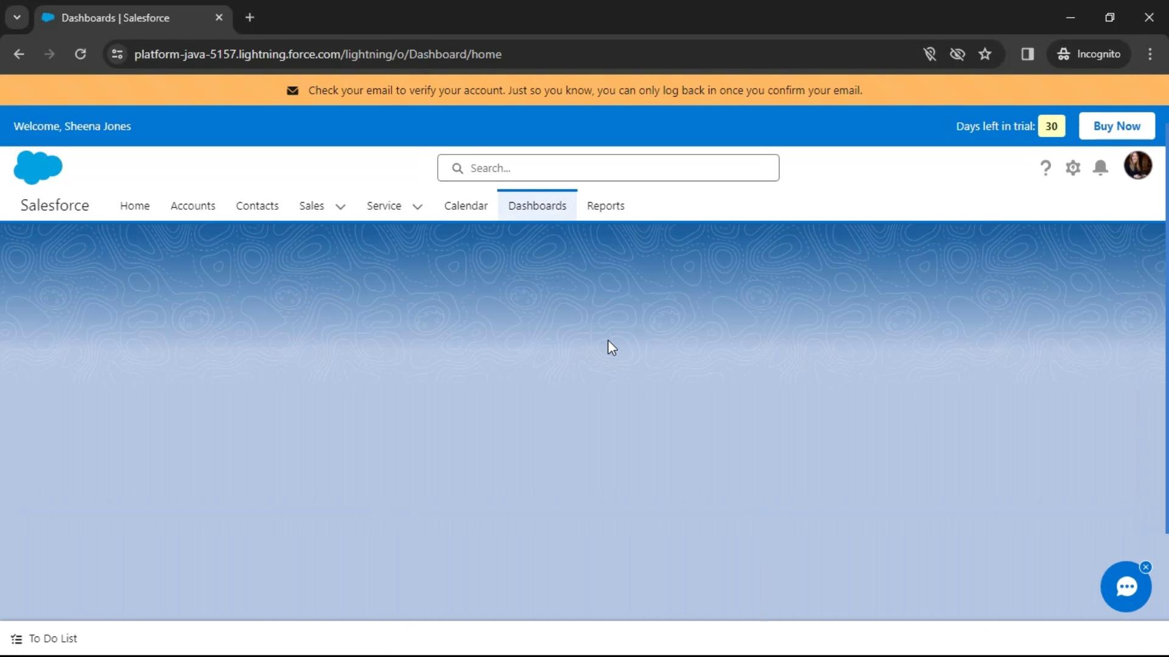Screen dimensions: 1169x657
Task: Navigate to the Home menu item
Action: point(135,206)
